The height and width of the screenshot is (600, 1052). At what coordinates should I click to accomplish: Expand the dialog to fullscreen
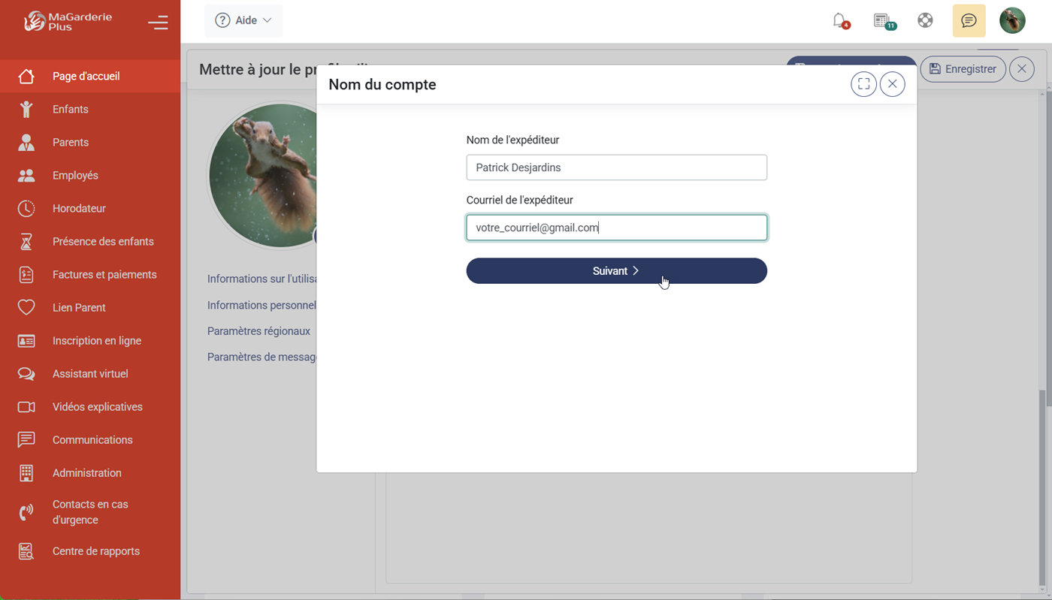pos(863,84)
